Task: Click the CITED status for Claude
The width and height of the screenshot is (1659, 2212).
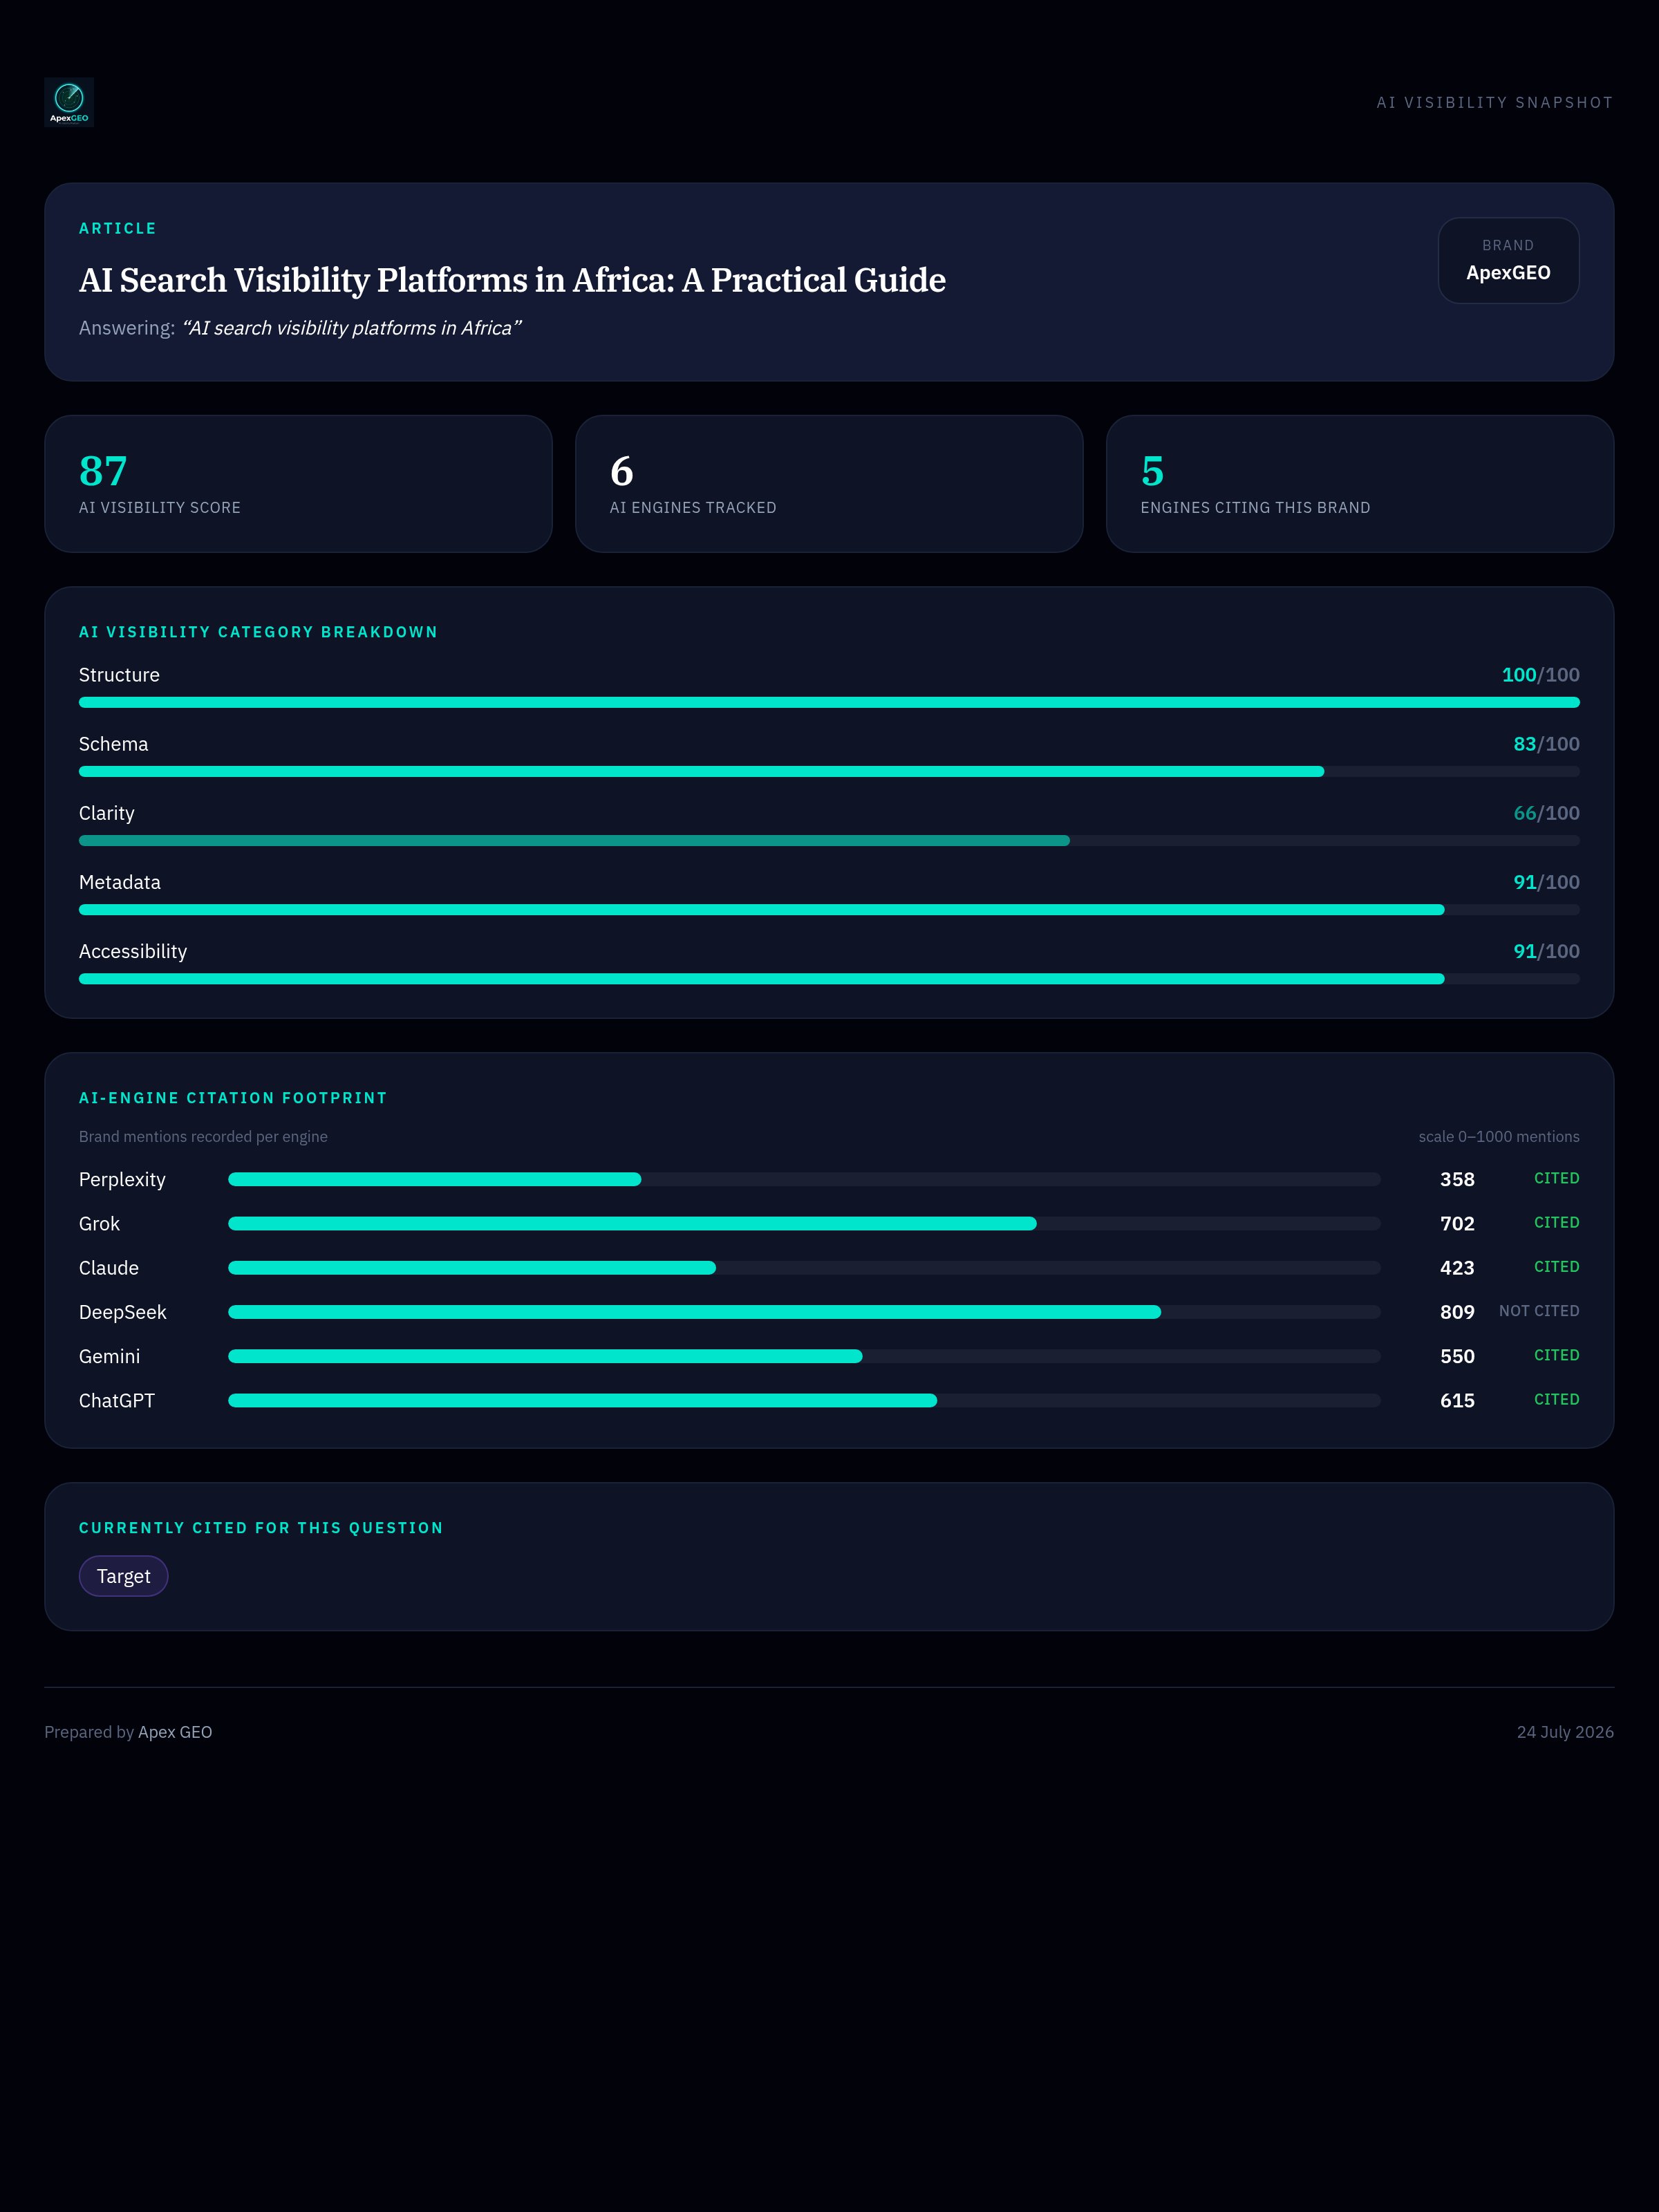Action: pyautogui.click(x=1557, y=1266)
